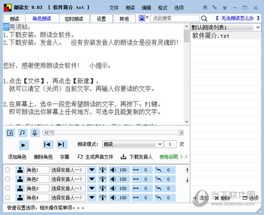Click the volume speaker icon for 角色1
Image resolution: width=264 pixels, height=215 pixels.
(113, 170)
